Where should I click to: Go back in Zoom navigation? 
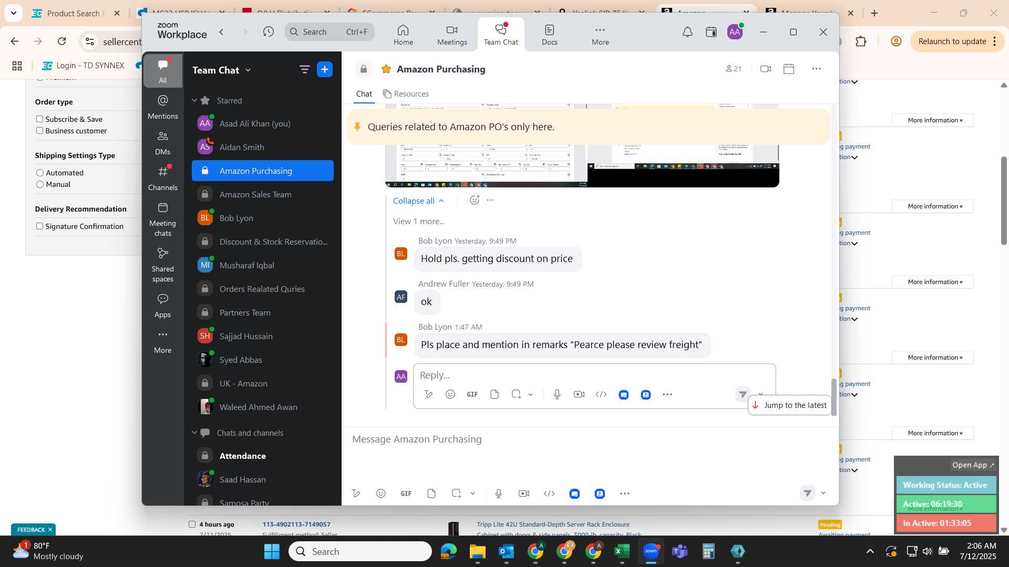[222, 32]
